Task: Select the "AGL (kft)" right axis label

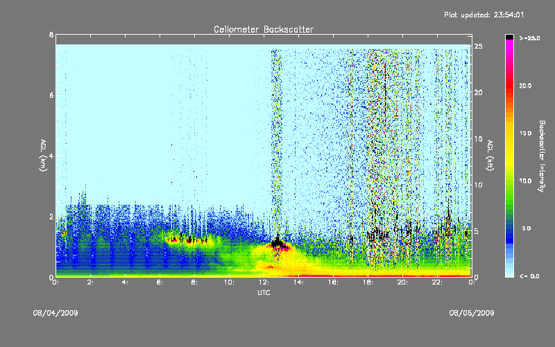Action: point(490,155)
